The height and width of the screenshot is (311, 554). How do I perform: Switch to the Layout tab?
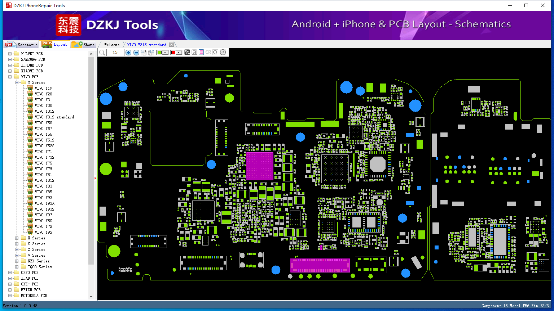[x=55, y=44]
